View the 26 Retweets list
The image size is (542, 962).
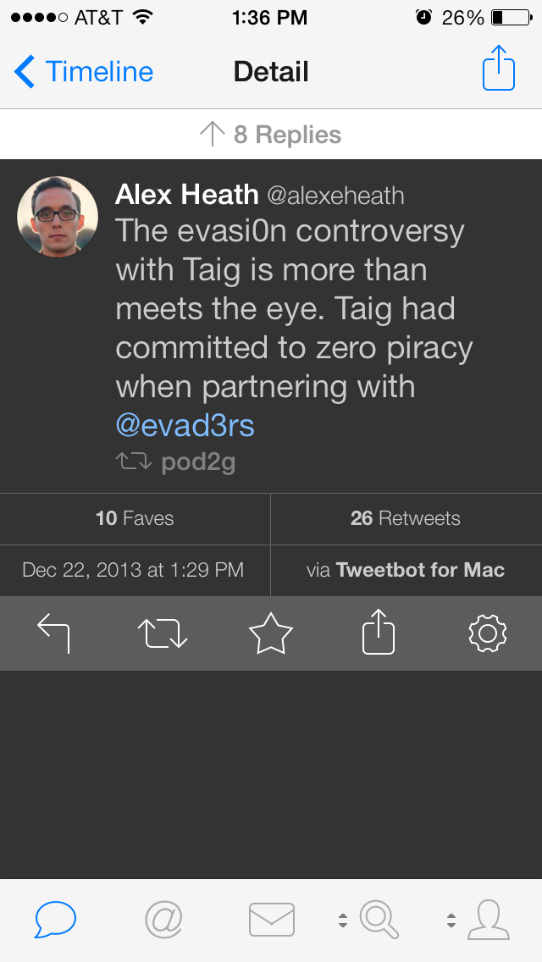pos(406,518)
